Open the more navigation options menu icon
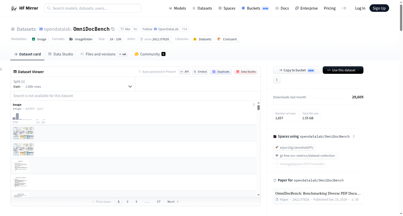 coord(344,8)
